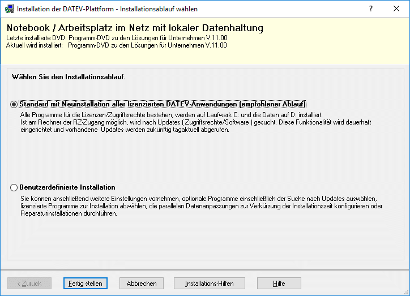Screen dimensions: 410x296
Task: Click 'Aktuell wird installiert' line
Action: (x=117, y=45)
